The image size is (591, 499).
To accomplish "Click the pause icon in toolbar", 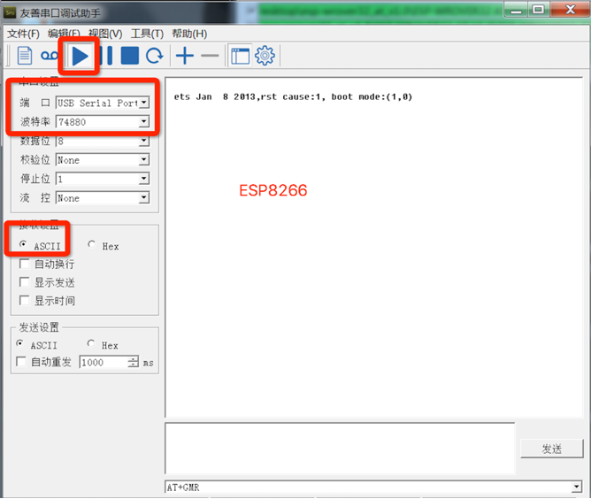I will 107,56.
